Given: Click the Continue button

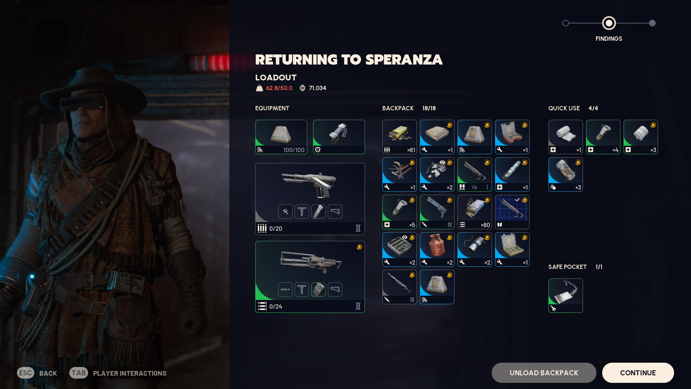Looking at the screenshot, I should coord(638,373).
